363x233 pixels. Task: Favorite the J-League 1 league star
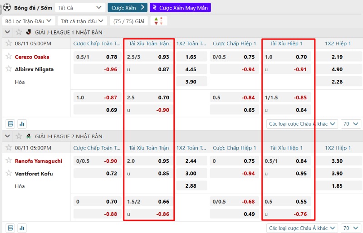pyautogui.click(x=19, y=32)
